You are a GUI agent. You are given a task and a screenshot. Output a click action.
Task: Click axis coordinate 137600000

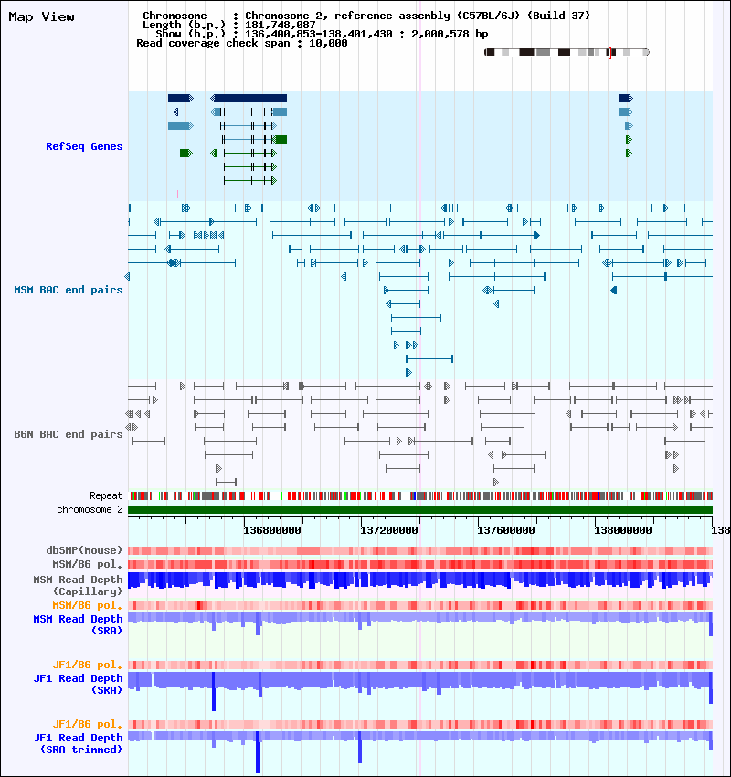[x=506, y=530]
